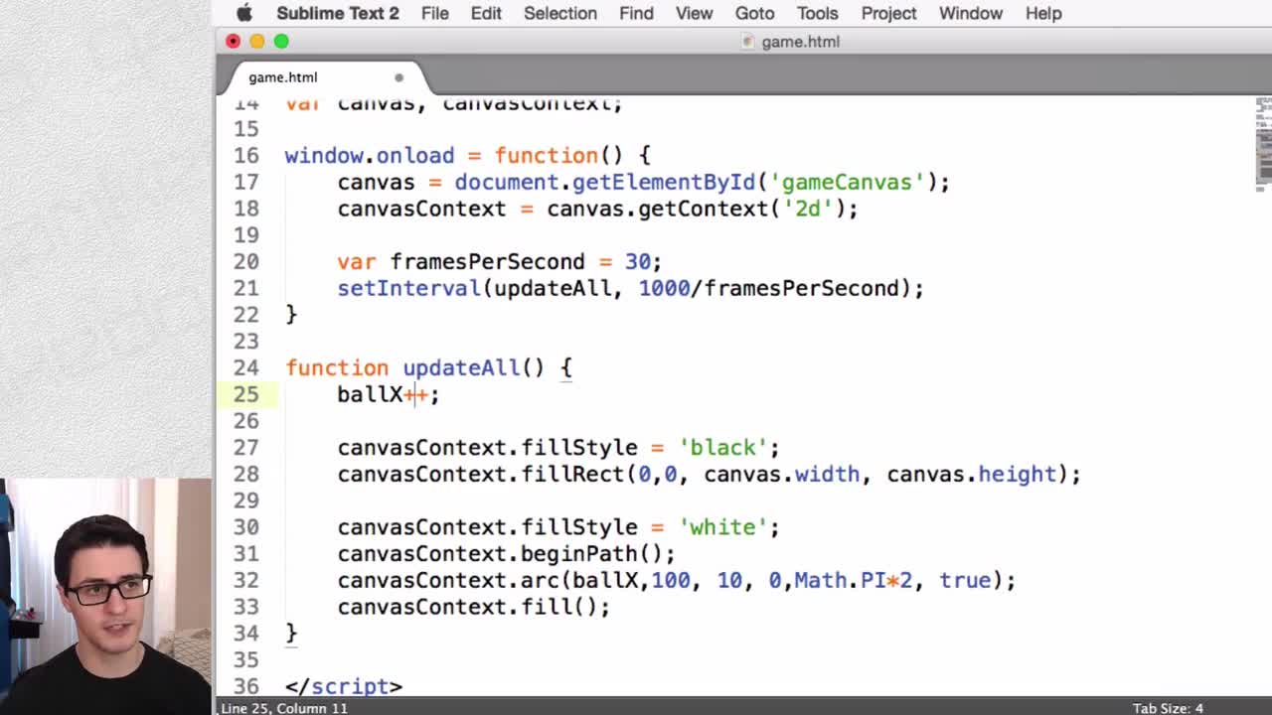Screen dimensions: 1272x715
Task: Open the Apple menu
Action: tap(244, 13)
